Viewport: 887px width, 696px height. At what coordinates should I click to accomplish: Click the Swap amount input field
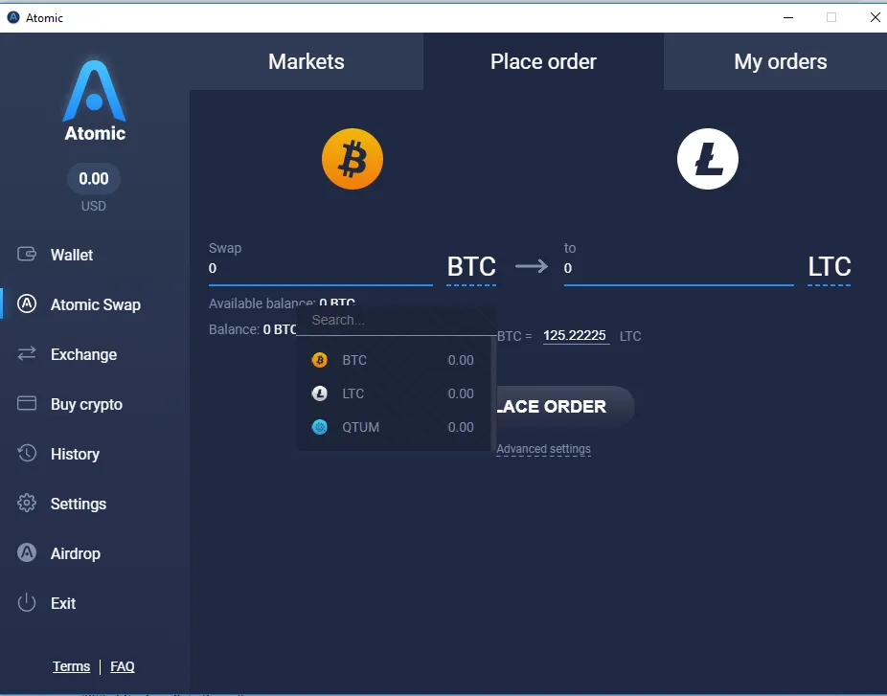point(320,268)
